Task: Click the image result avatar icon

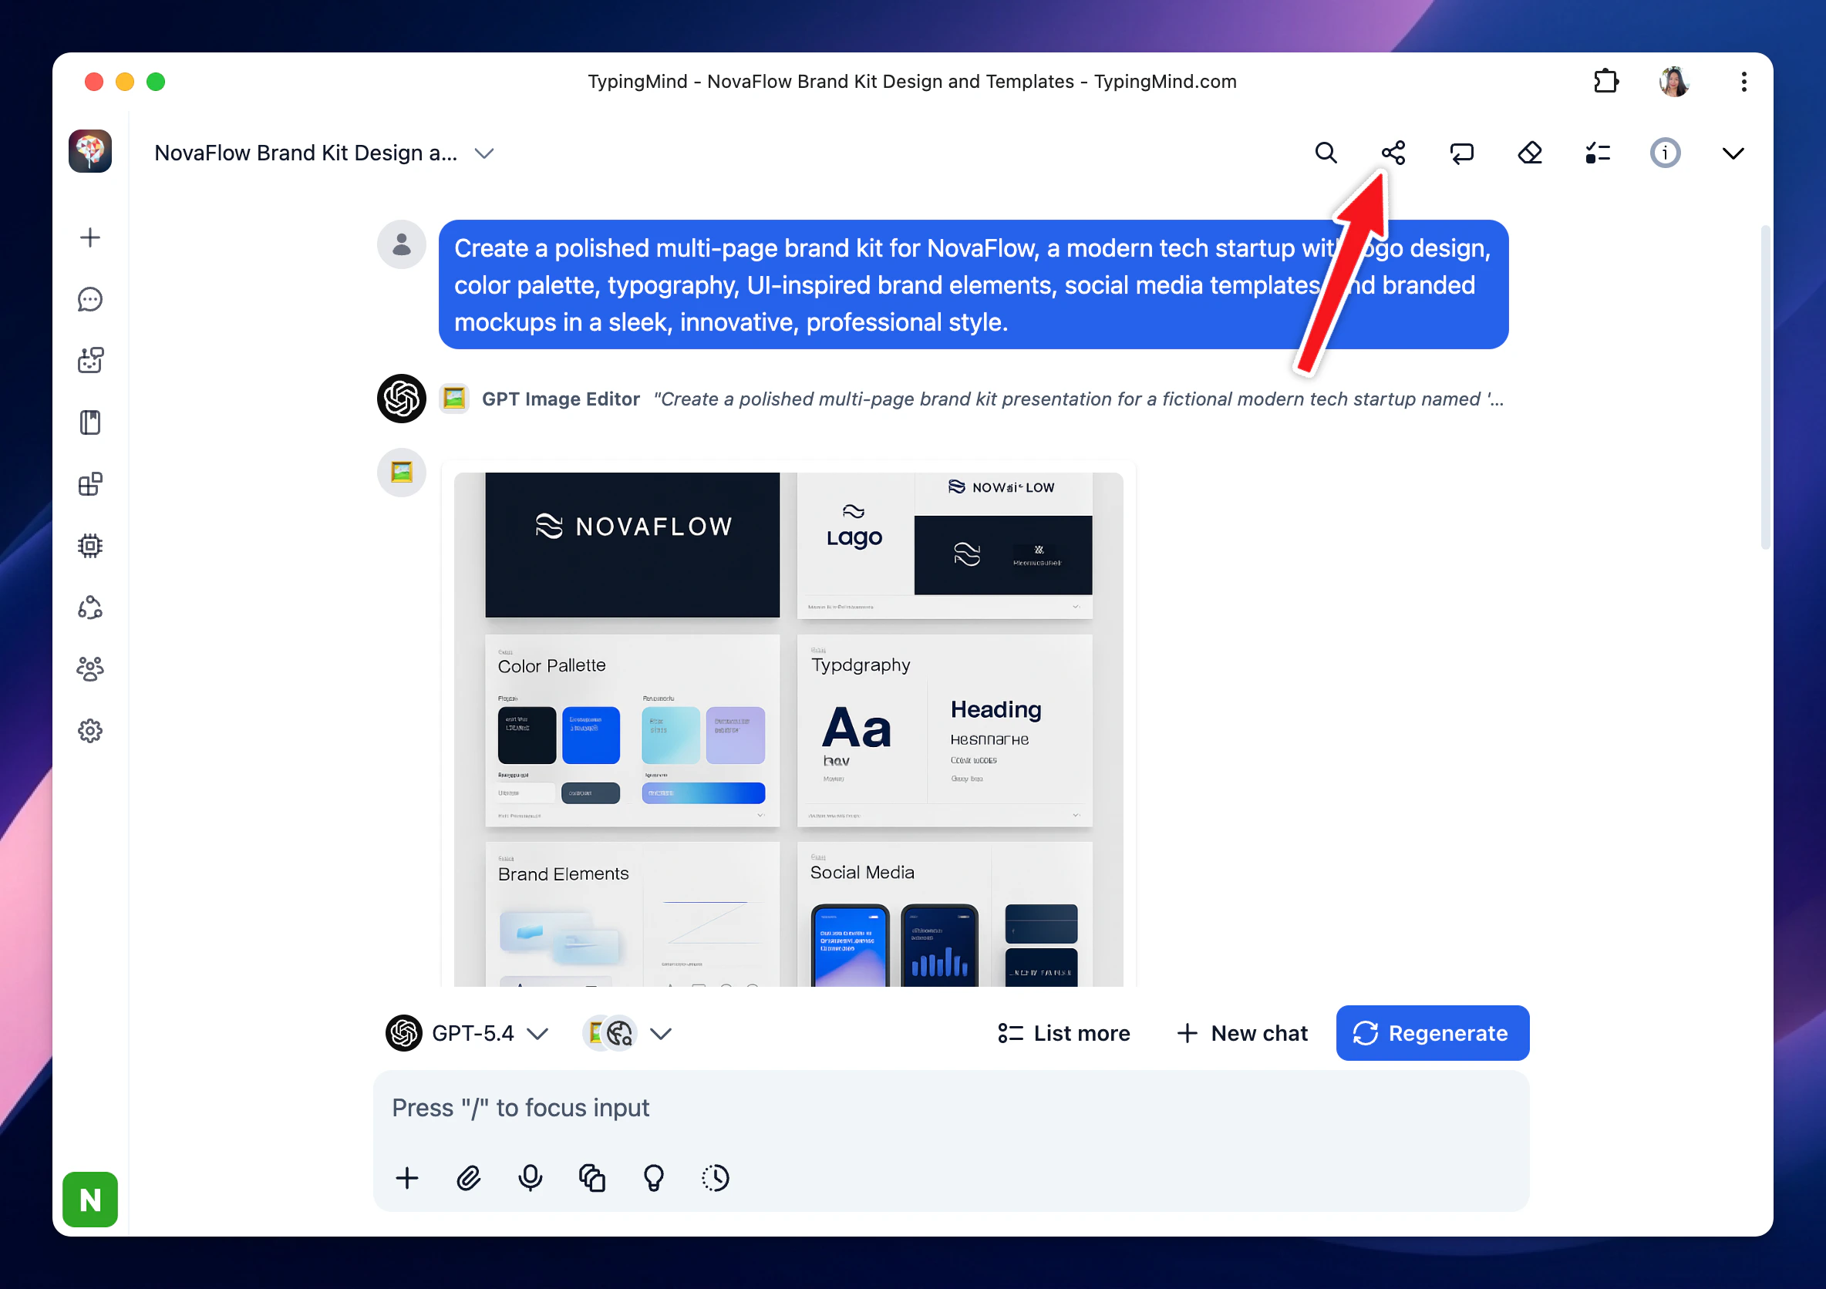Action: (402, 473)
